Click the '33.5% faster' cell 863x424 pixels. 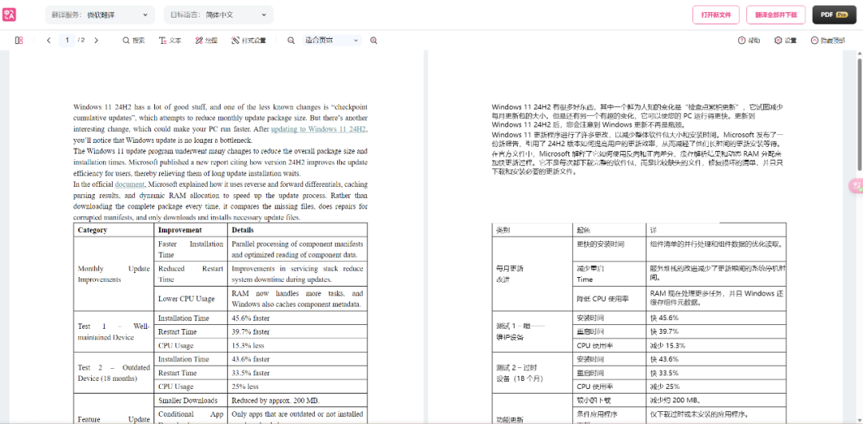click(297, 373)
